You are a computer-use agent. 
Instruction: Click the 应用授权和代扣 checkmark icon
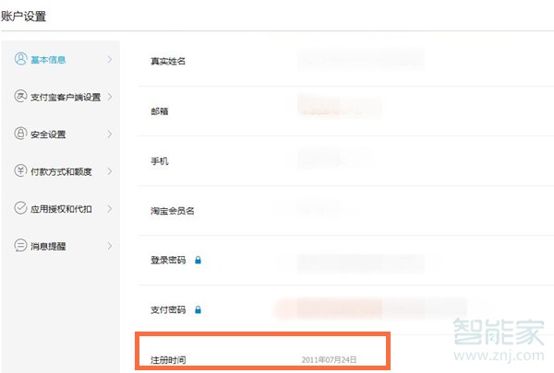coord(20,209)
